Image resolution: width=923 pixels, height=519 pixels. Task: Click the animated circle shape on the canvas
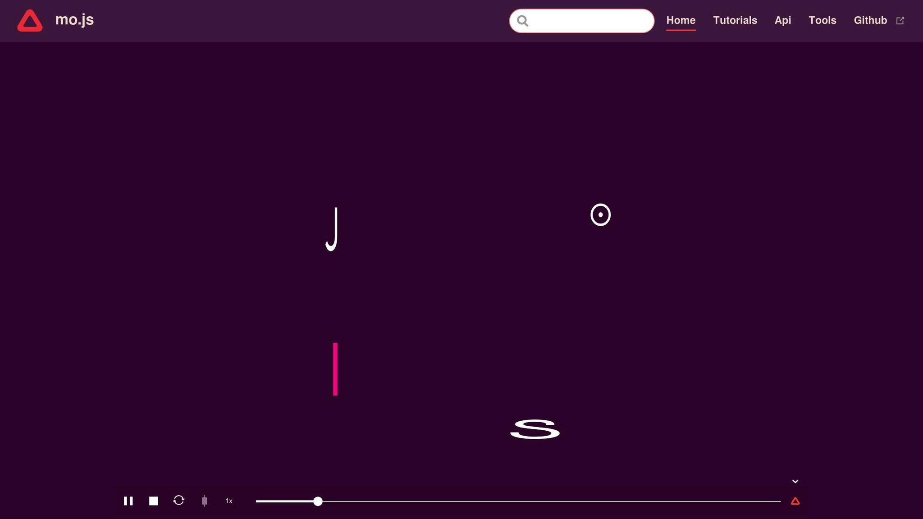click(x=601, y=215)
